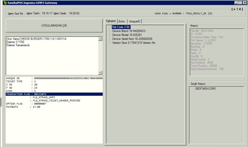This screenshot has height=147, width=248.
Task: Select Device Serial Num tree entry
Action: tap(132, 39)
